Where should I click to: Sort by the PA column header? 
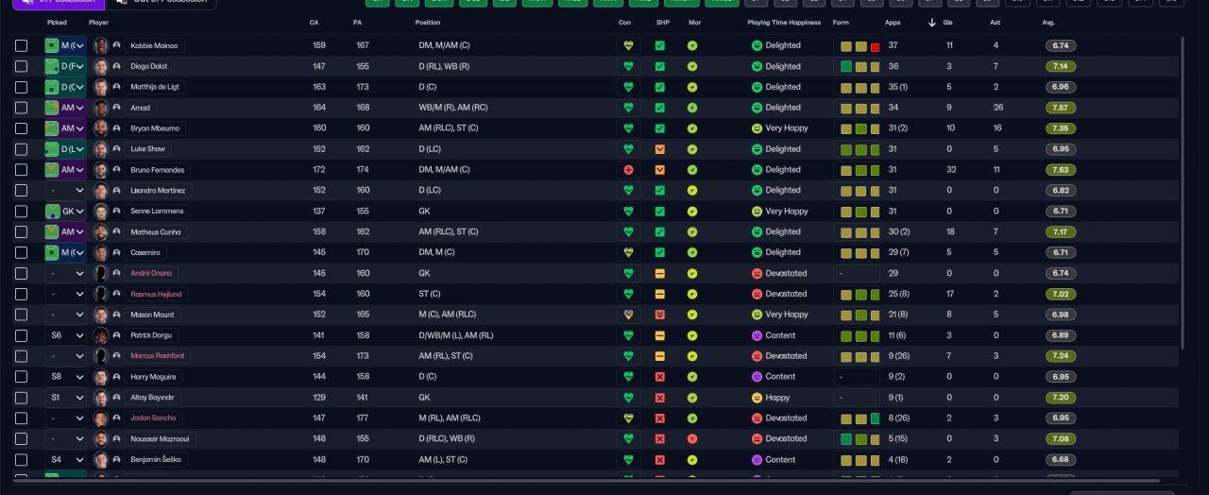pyautogui.click(x=357, y=22)
